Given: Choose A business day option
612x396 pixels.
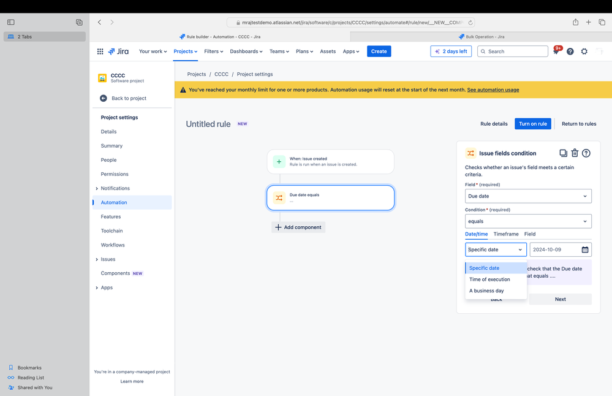Looking at the screenshot, I should click(496, 291).
